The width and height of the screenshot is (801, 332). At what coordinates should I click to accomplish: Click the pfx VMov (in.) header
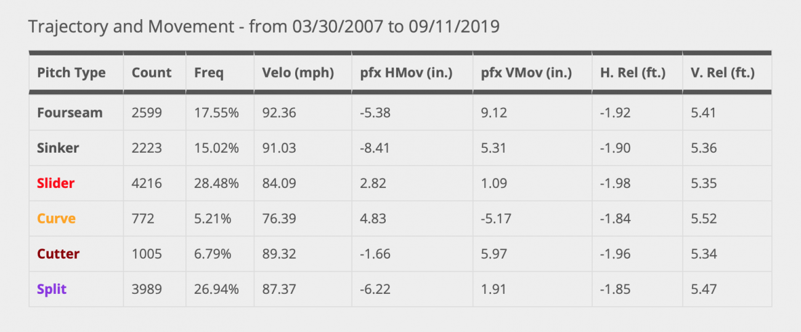point(526,73)
